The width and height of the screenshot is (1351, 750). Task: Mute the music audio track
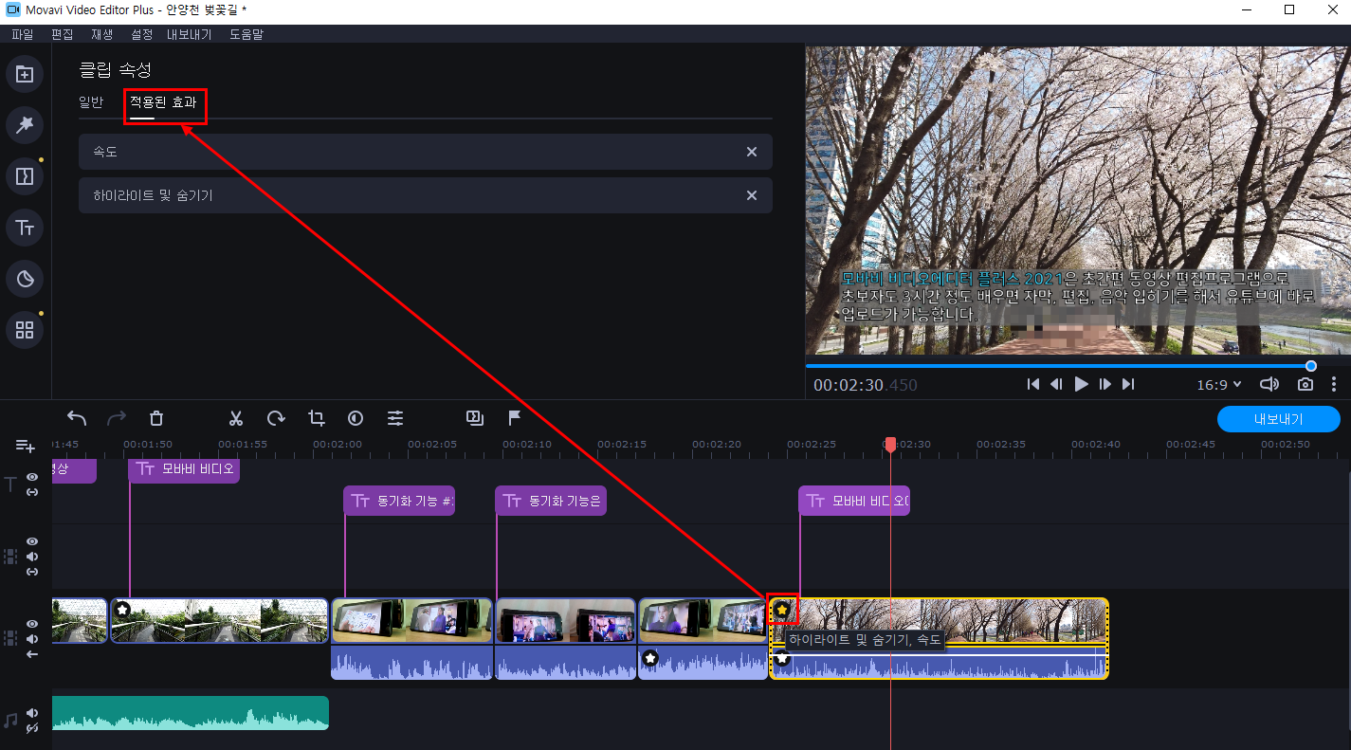click(x=32, y=713)
